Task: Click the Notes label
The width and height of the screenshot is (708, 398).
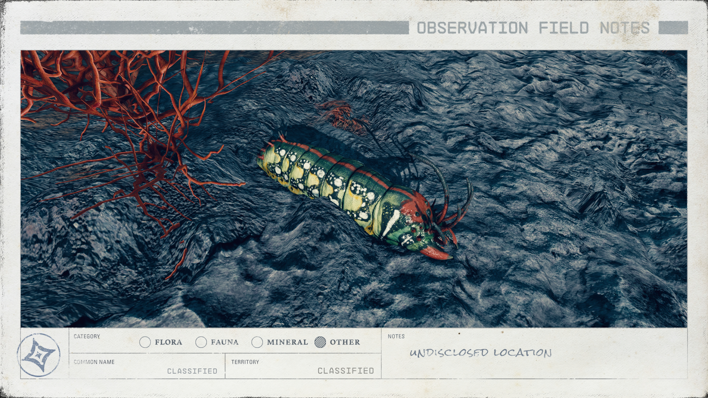Action: (396, 336)
